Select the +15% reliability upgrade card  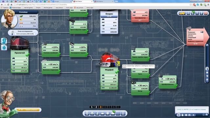(51, 50)
